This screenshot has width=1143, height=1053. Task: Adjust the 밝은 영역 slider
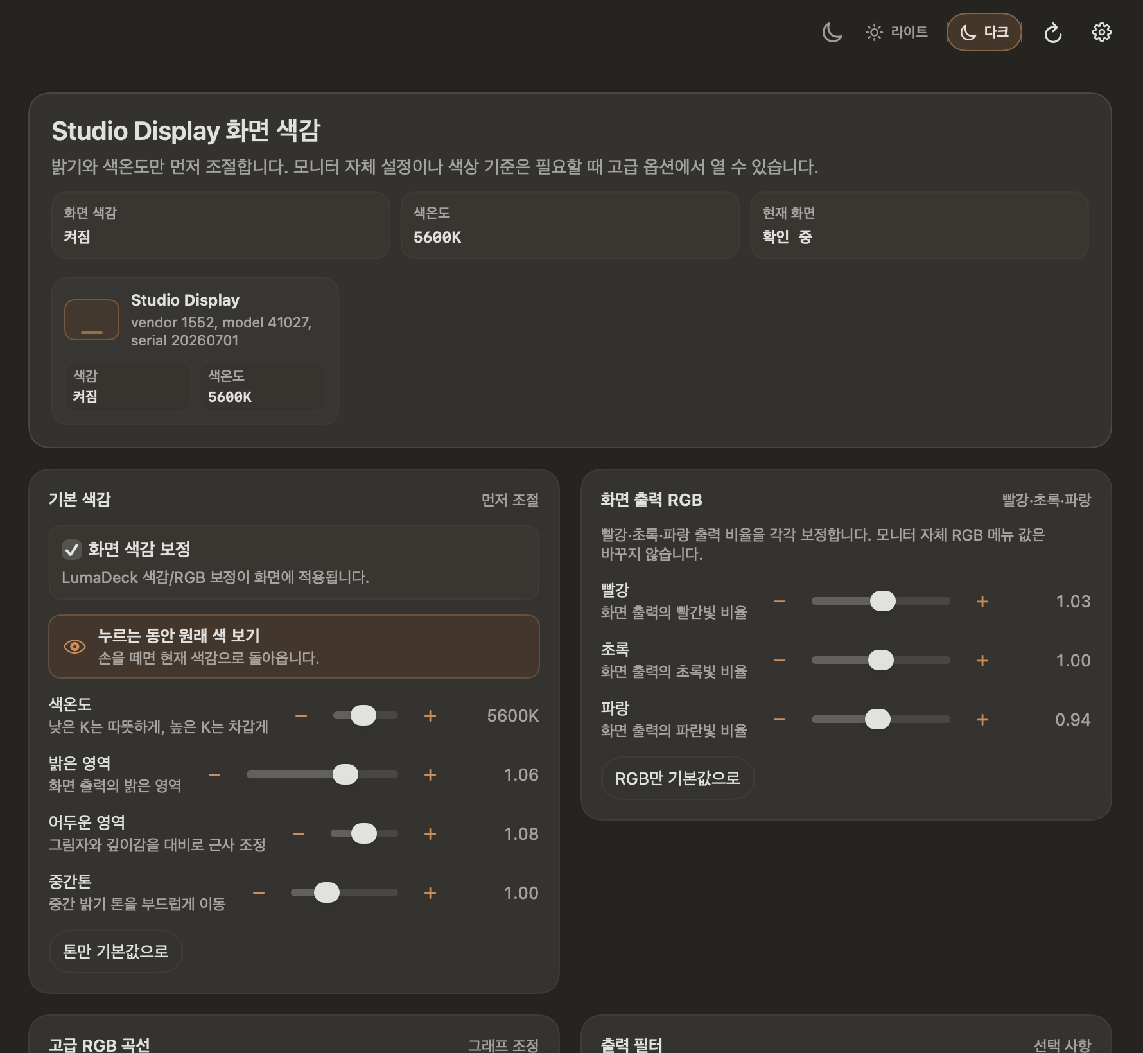322,774
